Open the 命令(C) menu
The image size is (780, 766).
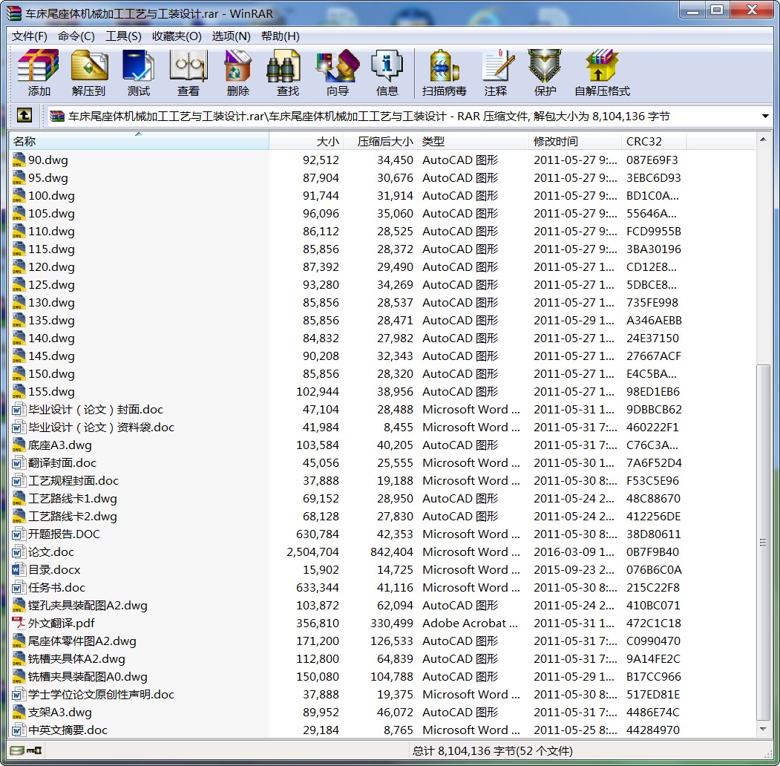[x=76, y=36]
